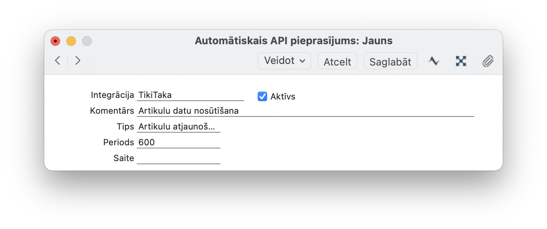Open attachments with the paperclip icon
Viewport: 547px width, 229px height.
(488, 61)
